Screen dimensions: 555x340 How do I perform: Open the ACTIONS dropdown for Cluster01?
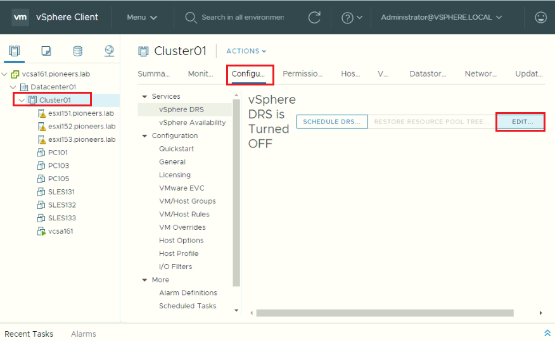point(246,51)
